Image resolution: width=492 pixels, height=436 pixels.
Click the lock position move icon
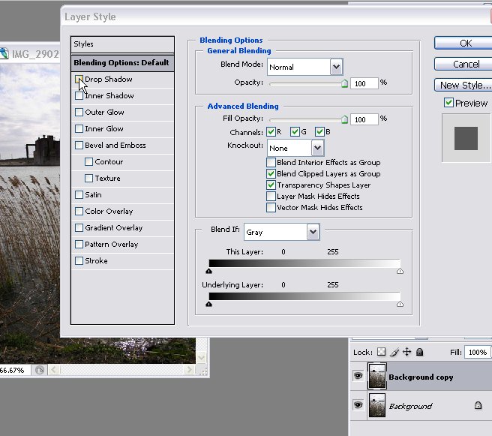[x=406, y=351]
